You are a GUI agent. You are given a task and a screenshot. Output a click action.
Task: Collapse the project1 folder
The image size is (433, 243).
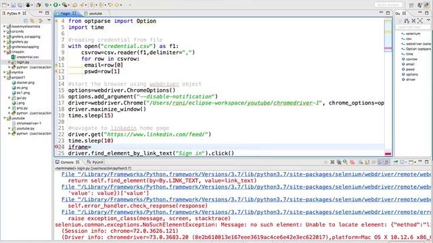5,78
